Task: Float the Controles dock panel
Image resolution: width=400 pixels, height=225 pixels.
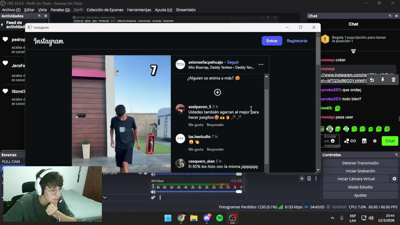Action: [396, 155]
